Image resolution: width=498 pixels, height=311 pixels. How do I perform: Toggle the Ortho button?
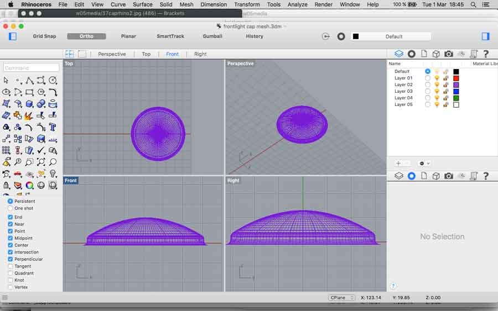(86, 36)
